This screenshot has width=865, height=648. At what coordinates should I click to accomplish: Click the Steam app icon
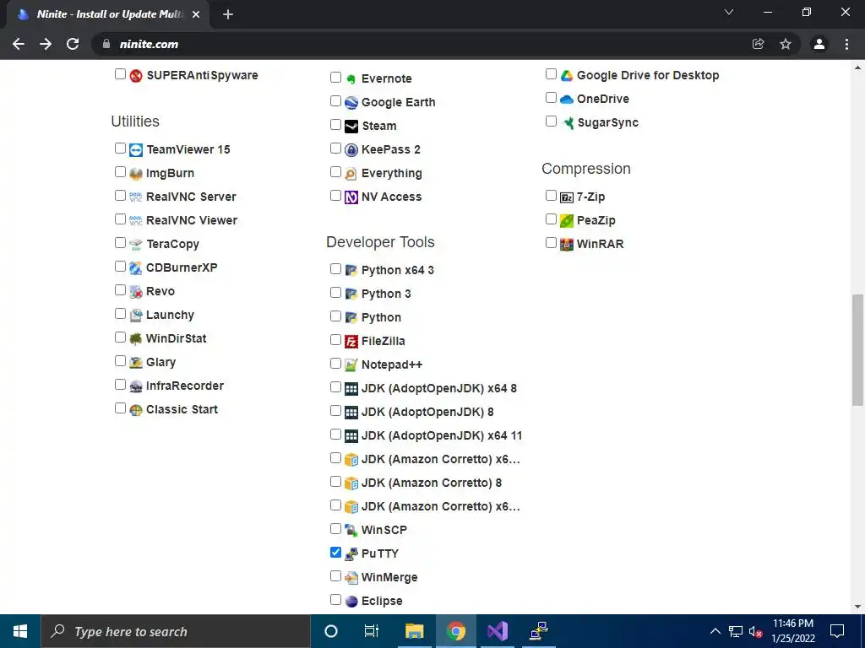click(351, 127)
